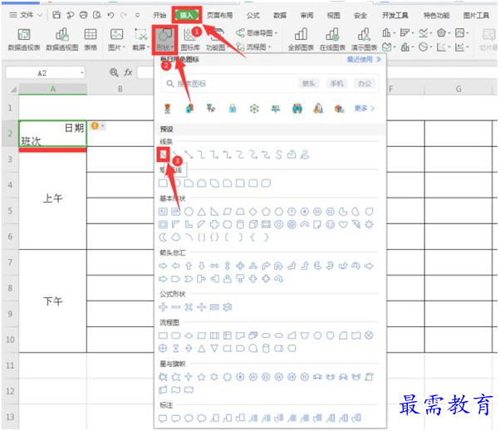
Task: Click the 更多 link in the icon row
Action: point(364,109)
